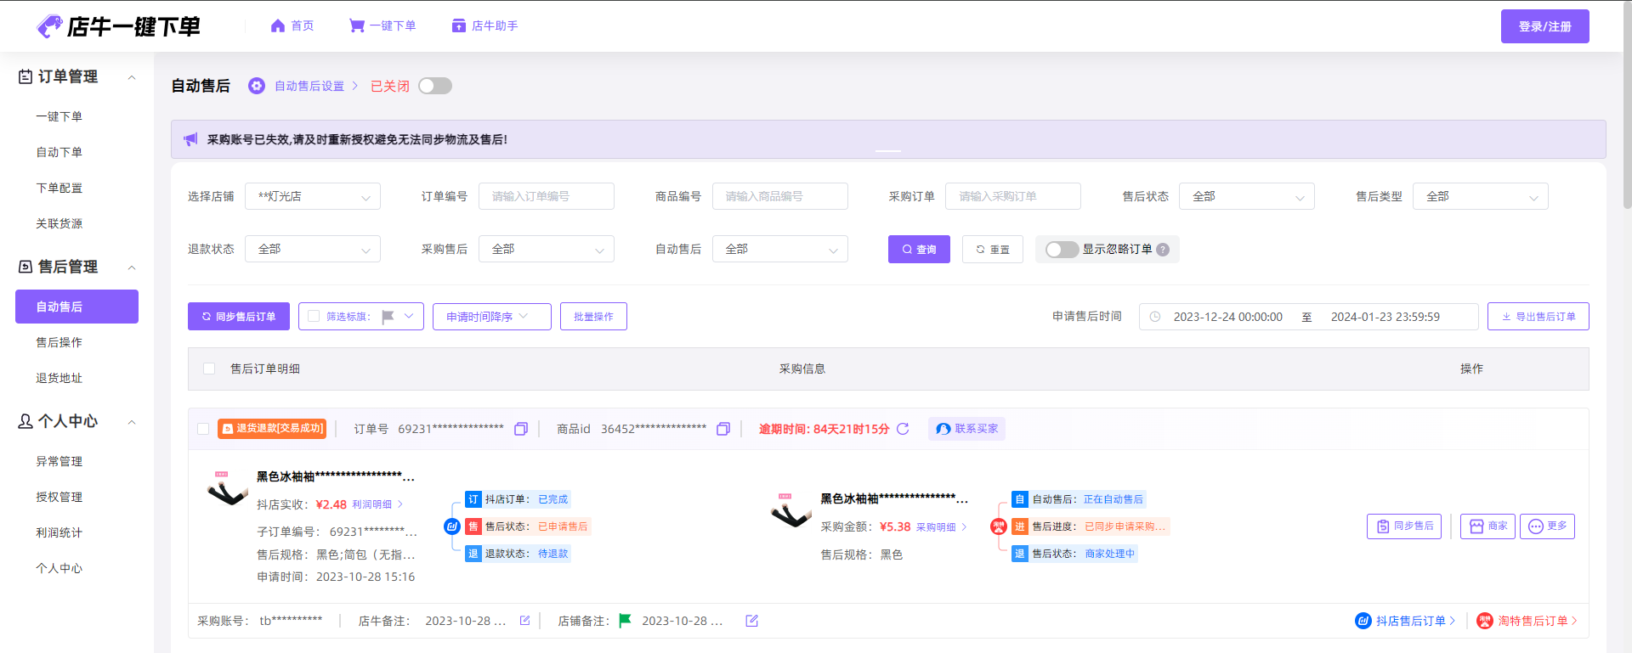Edit the 店牛备注 note with pencil icon

tap(525, 621)
